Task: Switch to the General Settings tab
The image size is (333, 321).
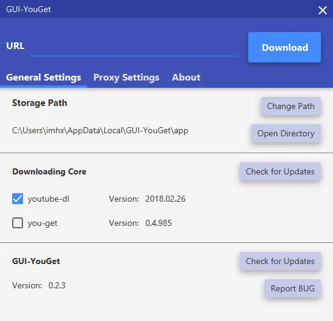Action: coord(44,78)
